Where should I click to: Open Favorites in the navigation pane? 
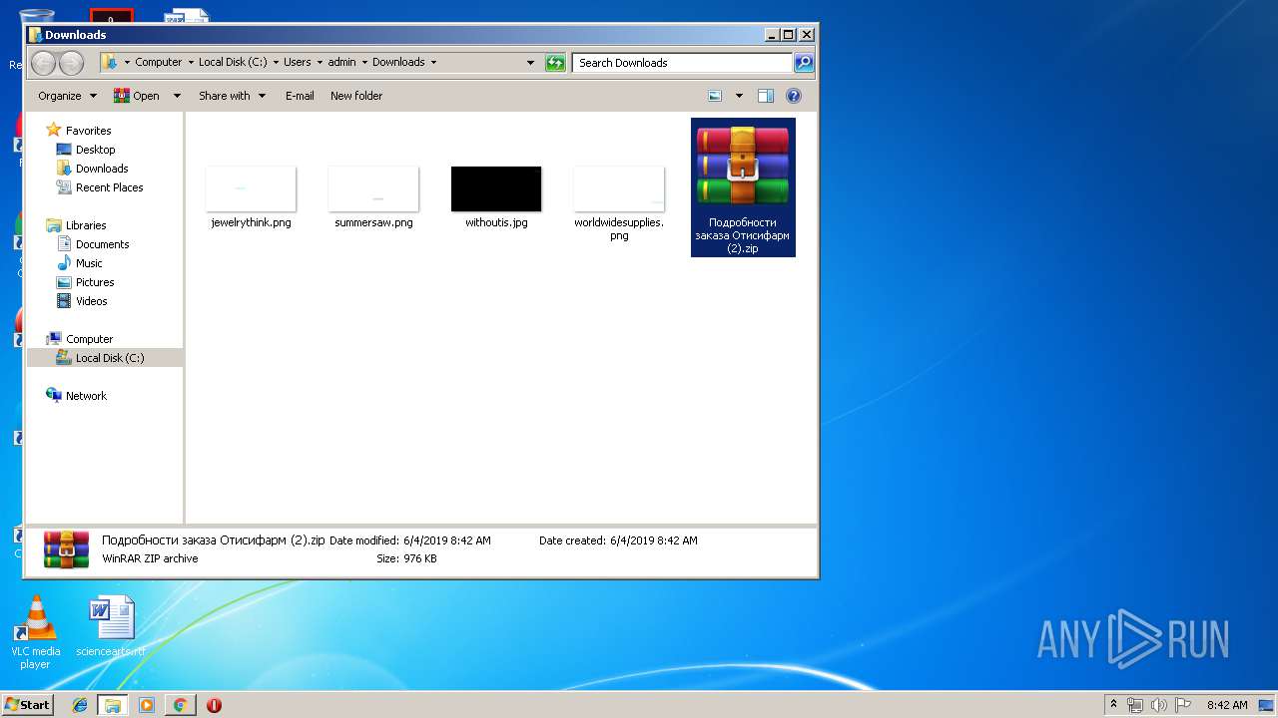point(88,131)
